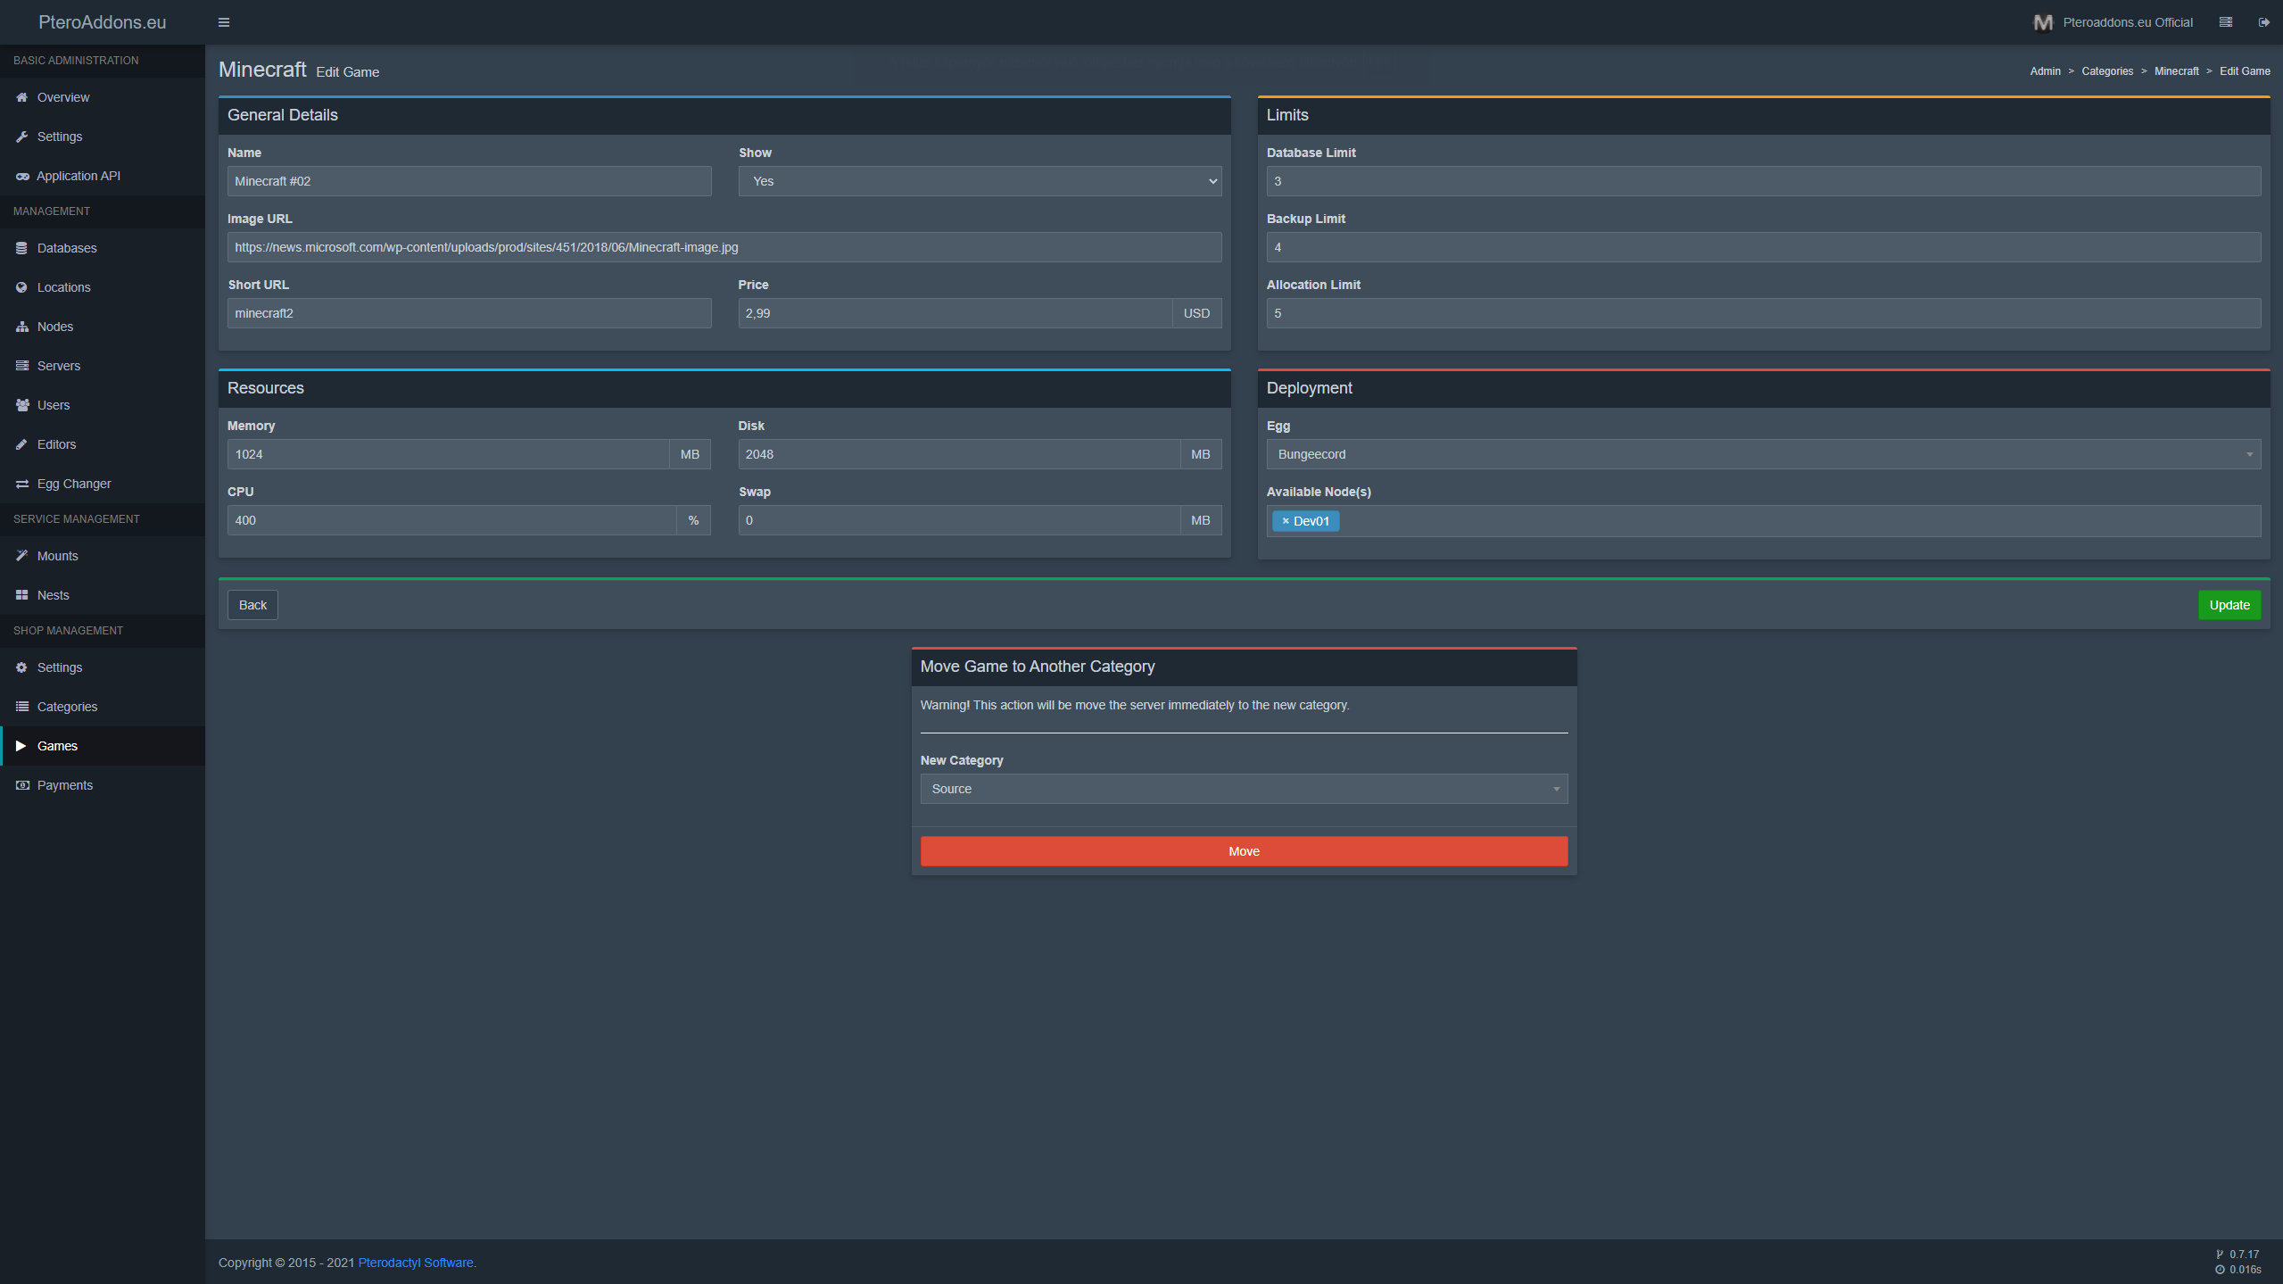Go to Payments in the sidebar
Image resolution: width=2283 pixels, height=1284 pixels.
(x=64, y=785)
